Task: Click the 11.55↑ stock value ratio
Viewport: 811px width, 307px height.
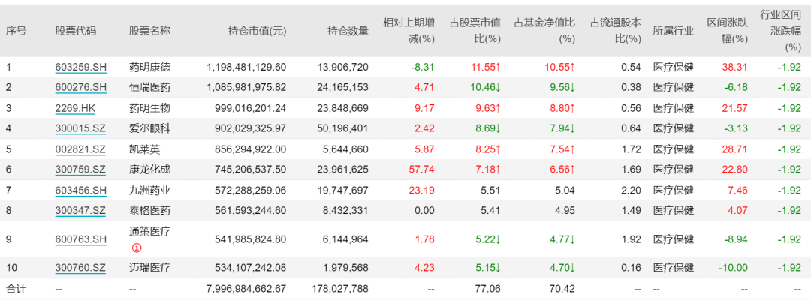Action: click(x=486, y=68)
